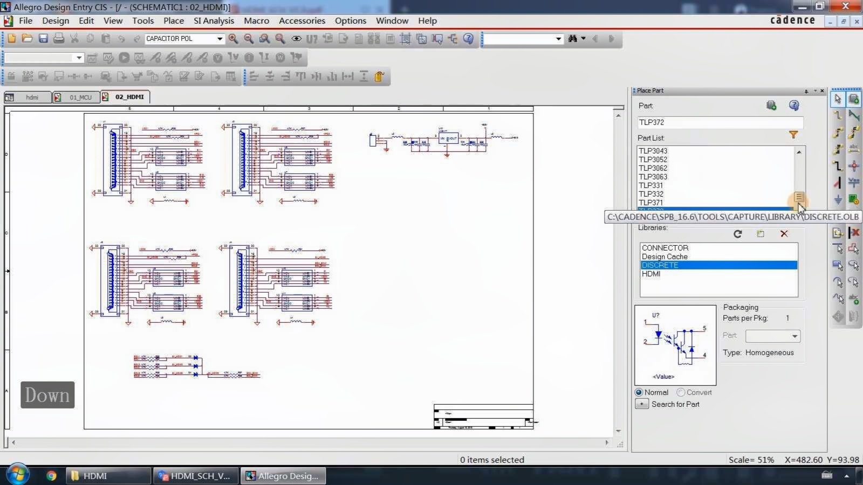Open the find options dropdown arrow
863x485 pixels.
tap(584, 39)
